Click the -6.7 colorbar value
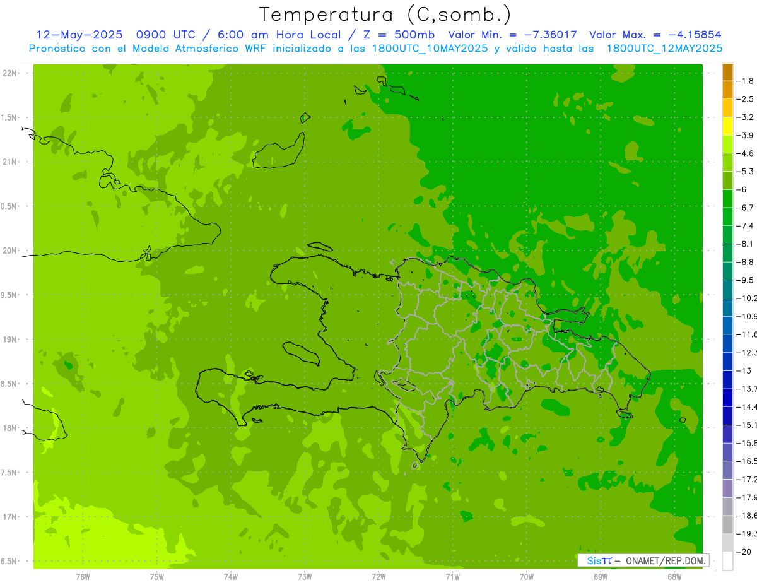This screenshot has width=757, height=585. [745, 208]
